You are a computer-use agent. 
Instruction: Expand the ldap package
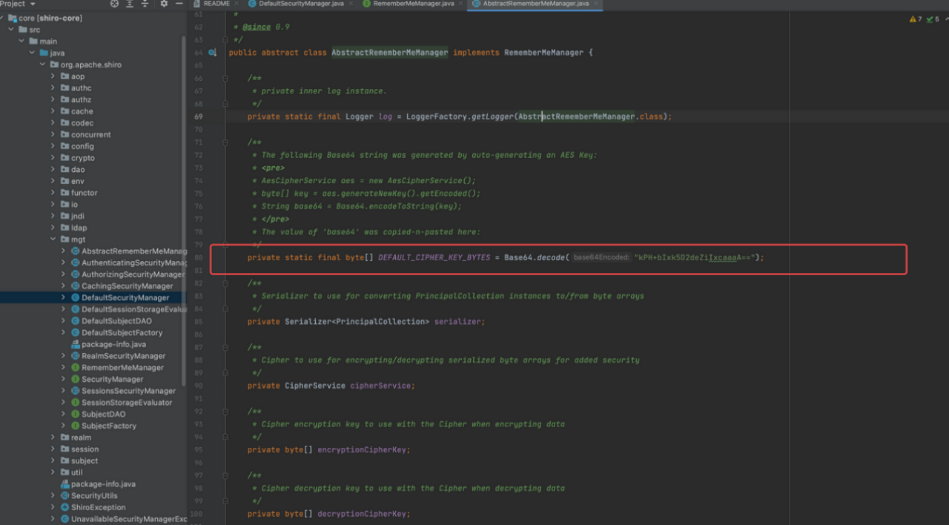[53, 228]
